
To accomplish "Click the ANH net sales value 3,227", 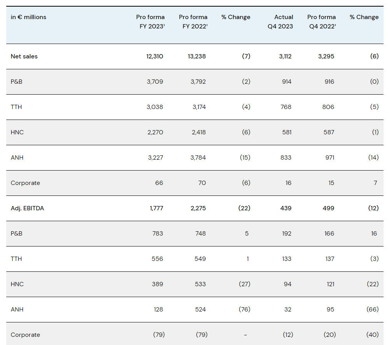I will coord(155,158).
